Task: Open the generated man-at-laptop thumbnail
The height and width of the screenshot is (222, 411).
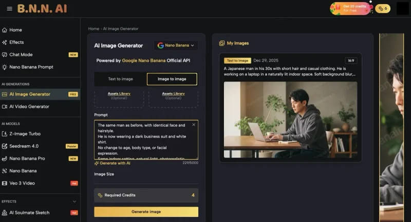Action: pyautogui.click(x=290, y=120)
